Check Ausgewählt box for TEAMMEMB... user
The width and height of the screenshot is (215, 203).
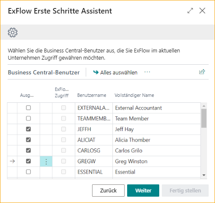[28, 118]
